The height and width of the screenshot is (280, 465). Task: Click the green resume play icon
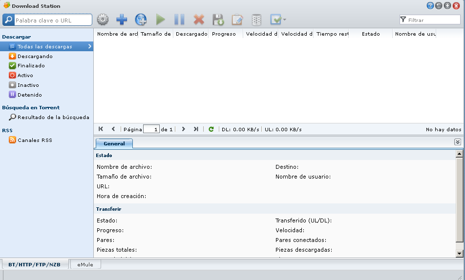pyautogui.click(x=160, y=20)
